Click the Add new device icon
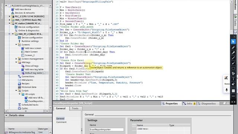The image size is (238, 134). pyautogui.click(x=13, y=9)
